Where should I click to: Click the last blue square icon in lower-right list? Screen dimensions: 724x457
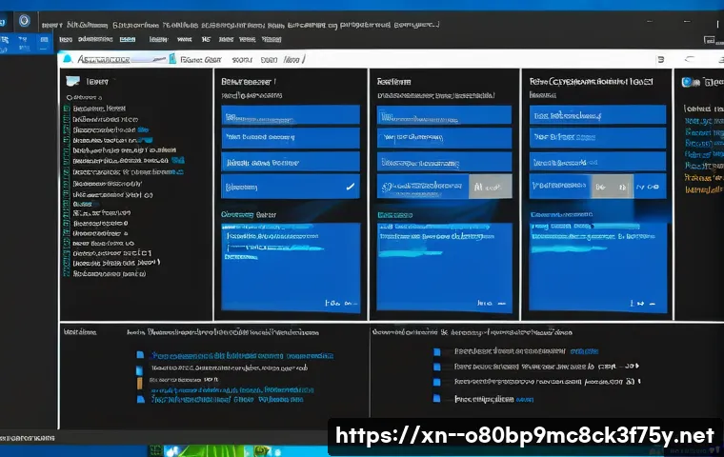coord(437,399)
